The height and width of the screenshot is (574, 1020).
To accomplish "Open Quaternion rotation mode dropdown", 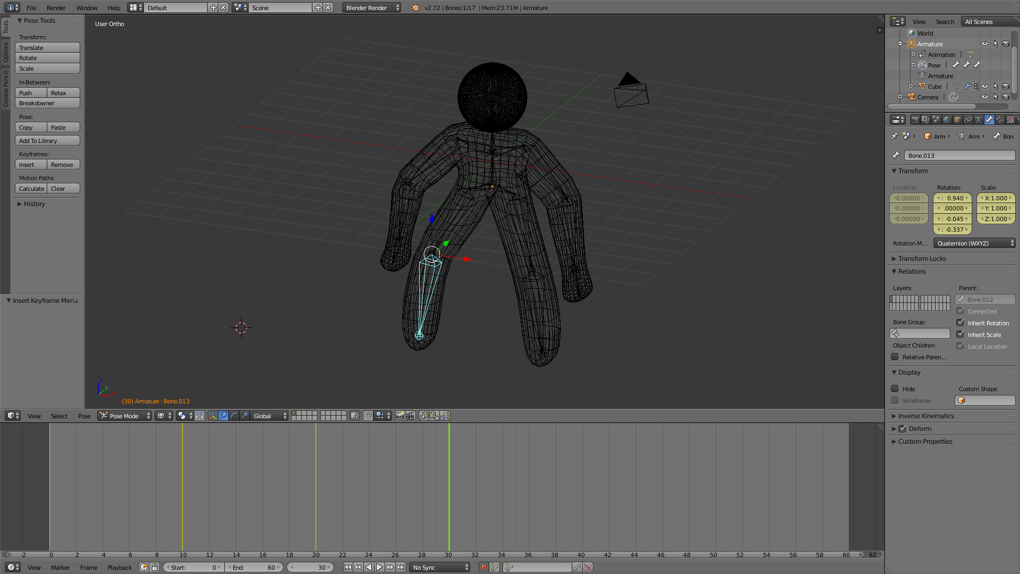I will click(x=974, y=243).
